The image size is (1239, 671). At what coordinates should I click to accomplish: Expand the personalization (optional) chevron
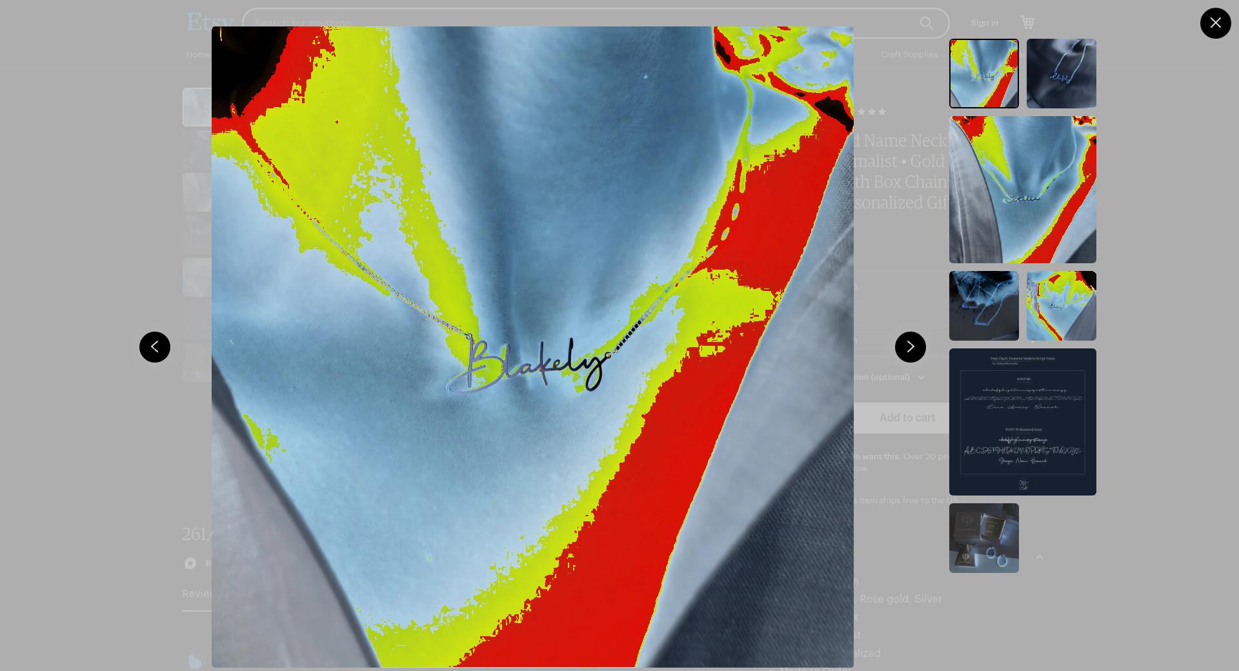[922, 377]
